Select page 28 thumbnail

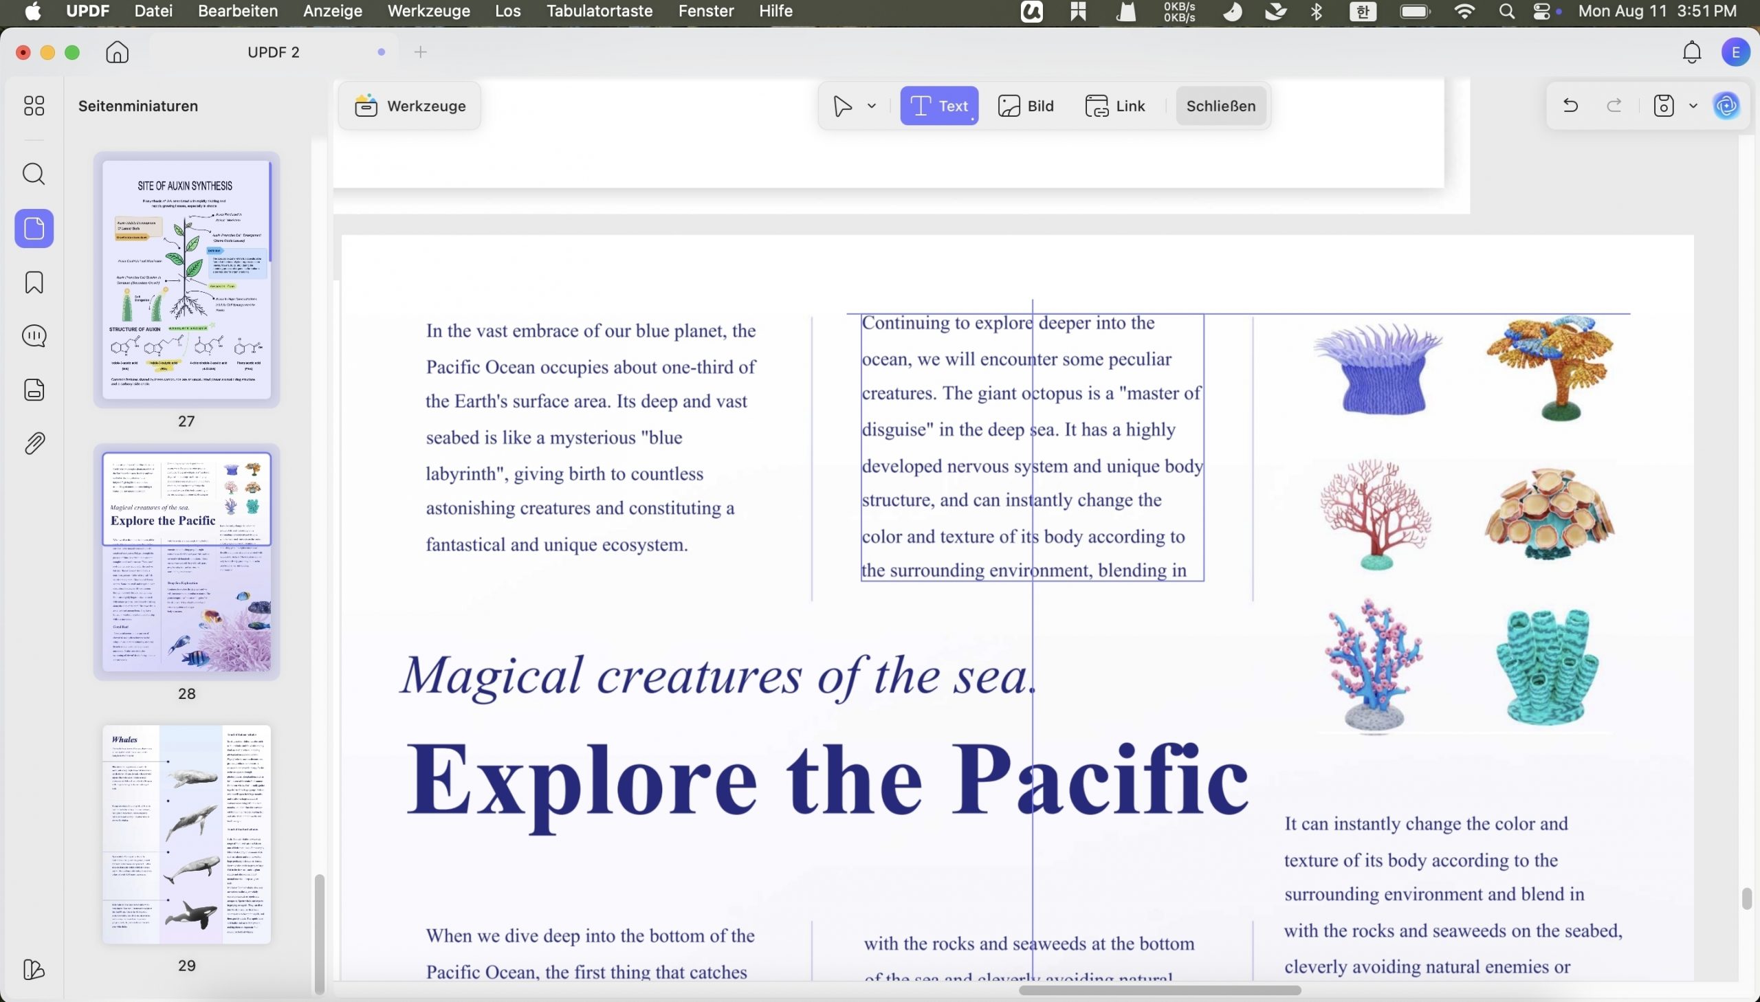tap(186, 561)
